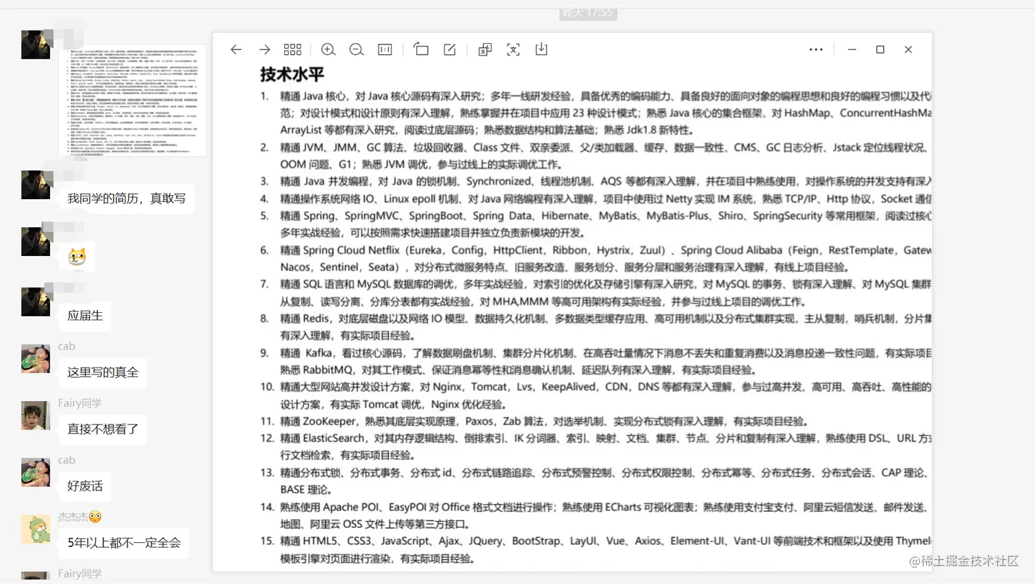1035x584 pixels.
Task: Close the image viewer window
Action: point(908,49)
